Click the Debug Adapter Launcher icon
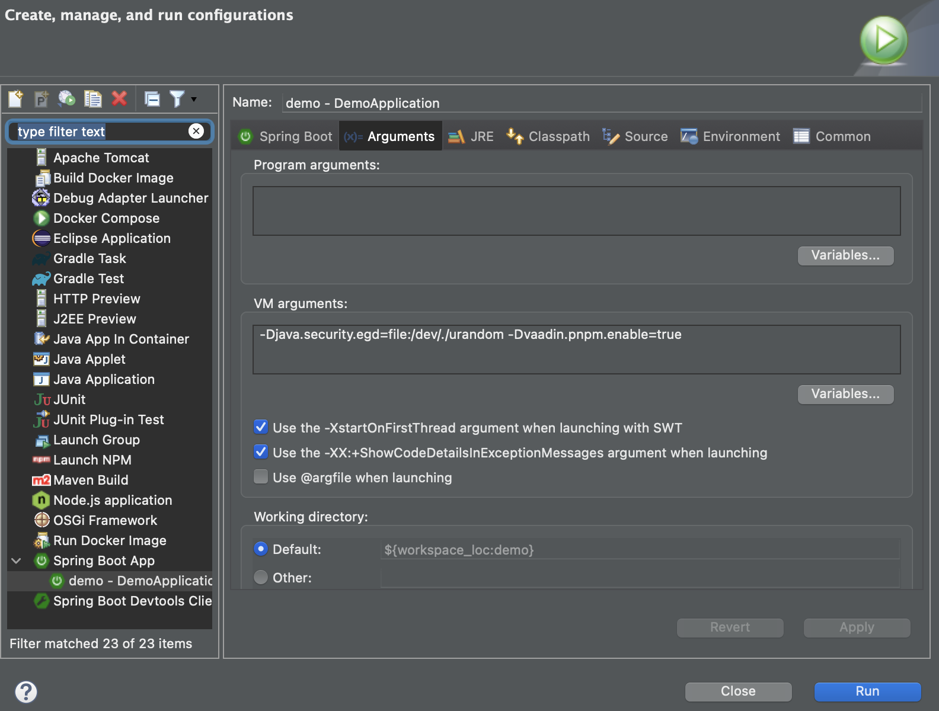The image size is (939, 711). [x=41, y=198]
